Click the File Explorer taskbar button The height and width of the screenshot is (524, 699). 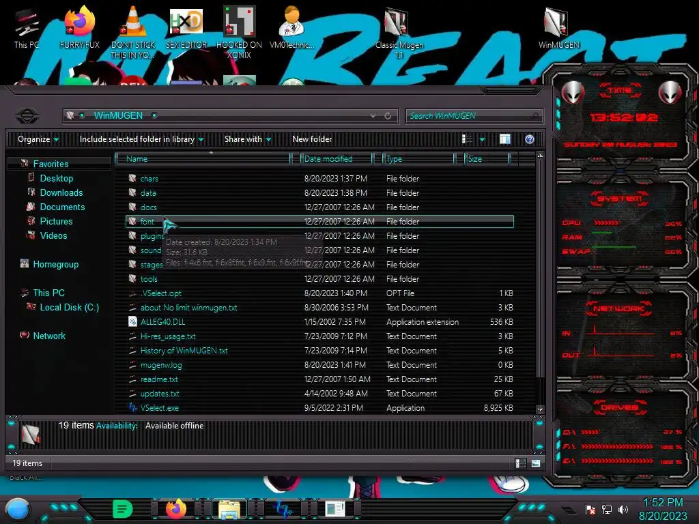coord(229,509)
